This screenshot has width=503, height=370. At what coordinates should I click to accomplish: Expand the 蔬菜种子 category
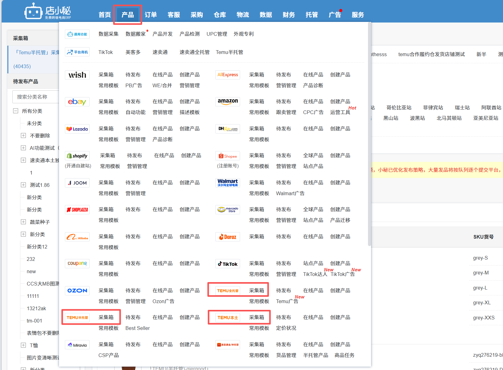click(x=23, y=222)
